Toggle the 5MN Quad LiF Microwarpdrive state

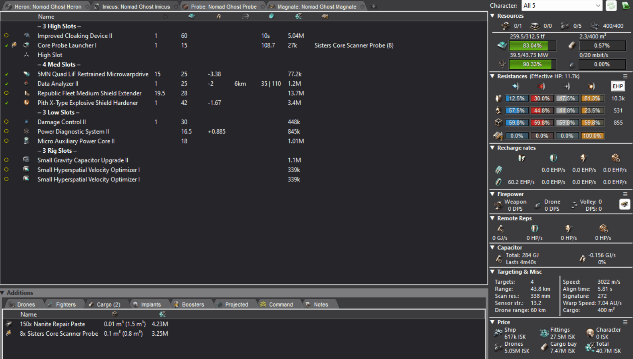pos(6,74)
